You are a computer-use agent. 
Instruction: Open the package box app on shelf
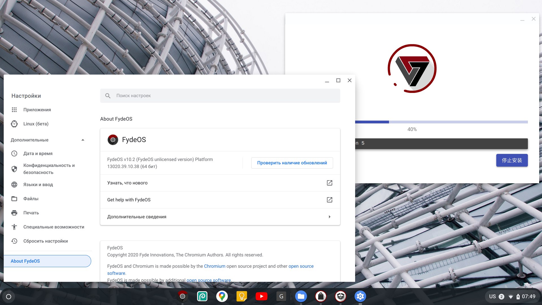pos(340,296)
